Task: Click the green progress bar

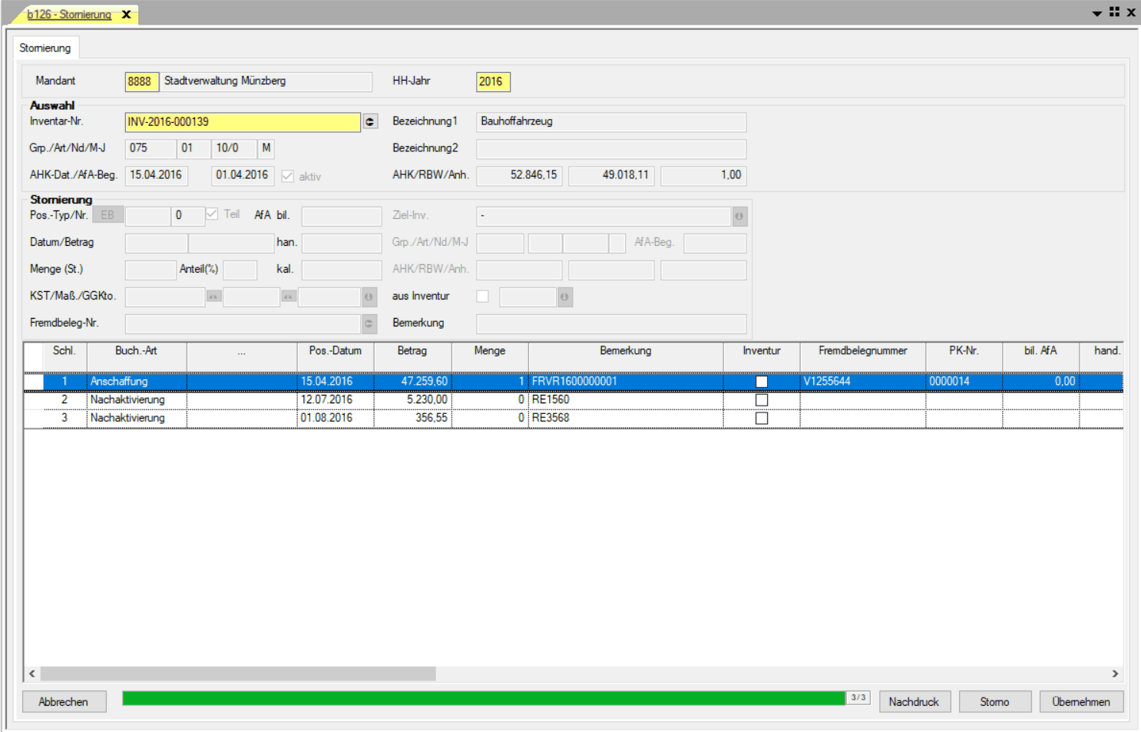Action: click(x=484, y=698)
